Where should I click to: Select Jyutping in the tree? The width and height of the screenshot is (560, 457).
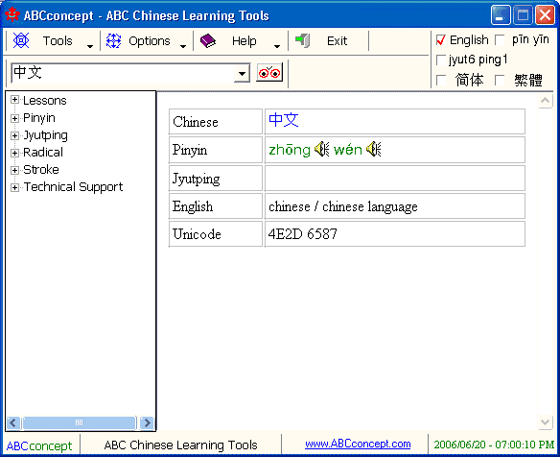45,135
